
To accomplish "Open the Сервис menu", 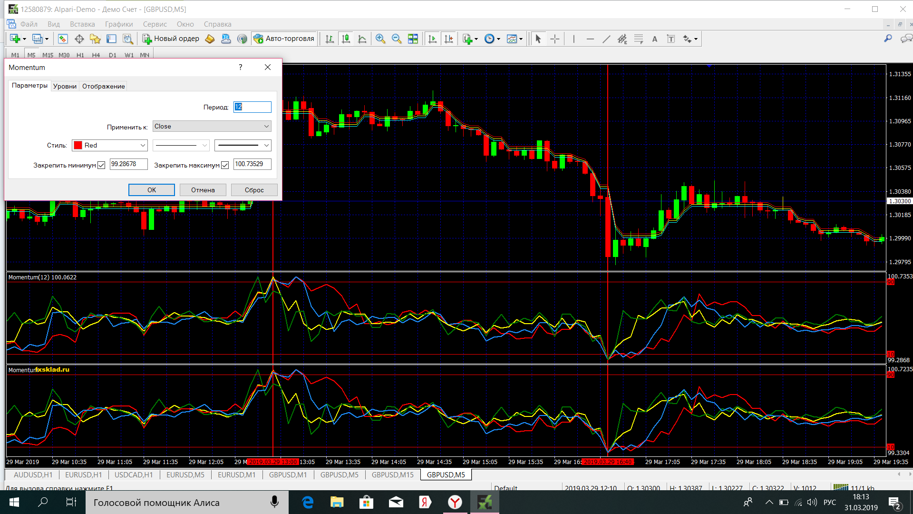I will [x=155, y=24].
